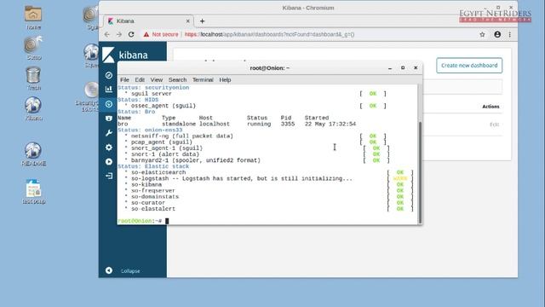Open the terminal File menu

(x=124, y=79)
